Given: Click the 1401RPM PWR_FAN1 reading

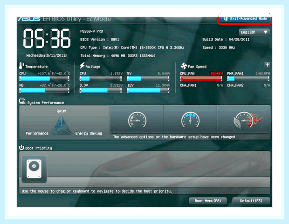Looking at the screenshot, I should click(263, 74).
